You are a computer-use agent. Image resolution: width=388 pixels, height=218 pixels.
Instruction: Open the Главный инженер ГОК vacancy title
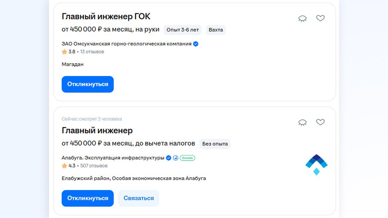106,16
